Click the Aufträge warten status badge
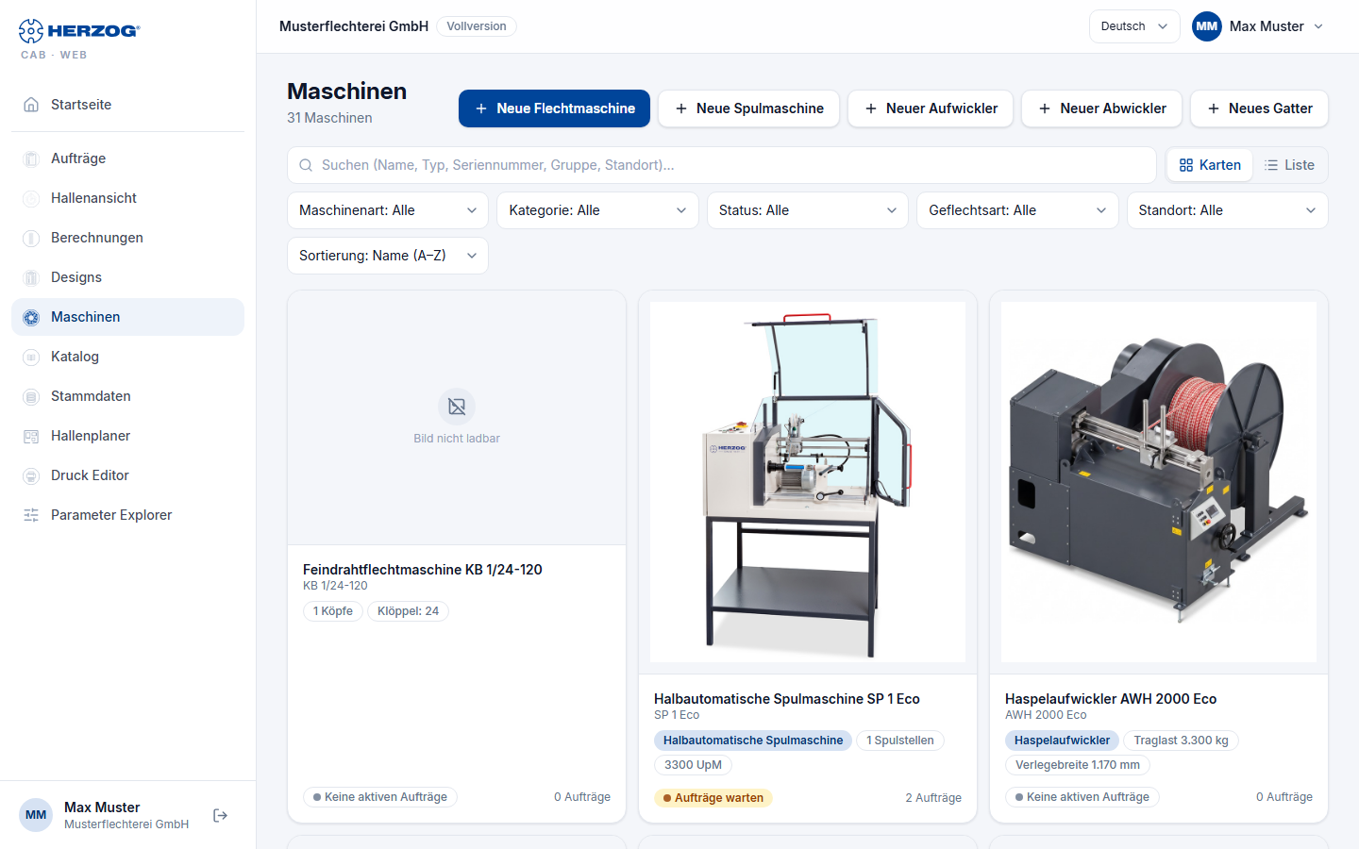1359x849 pixels. [713, 798]
